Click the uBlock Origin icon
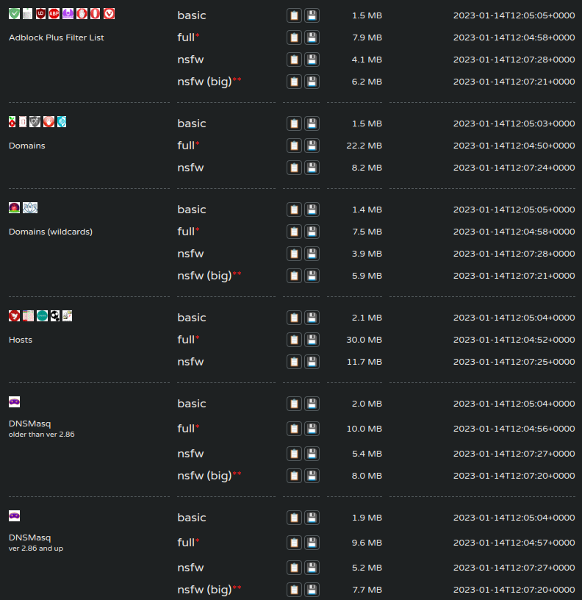This screenshot has height=600, width=582. (41, 14)
